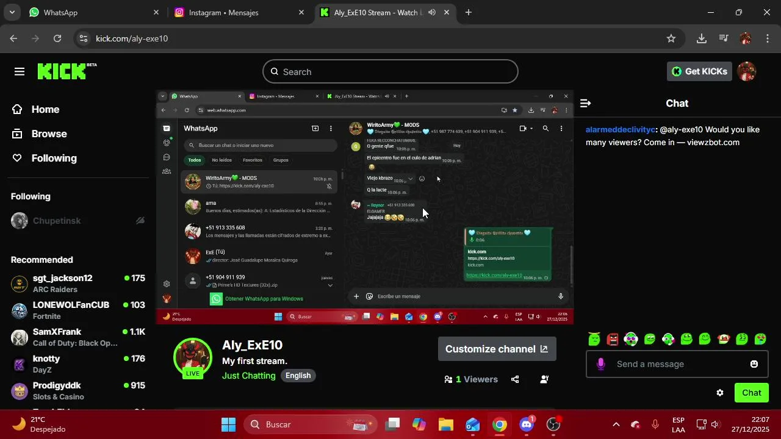Insert the first headphones emote
This screenshot has width=781, height=439.
tap(631, 339)
